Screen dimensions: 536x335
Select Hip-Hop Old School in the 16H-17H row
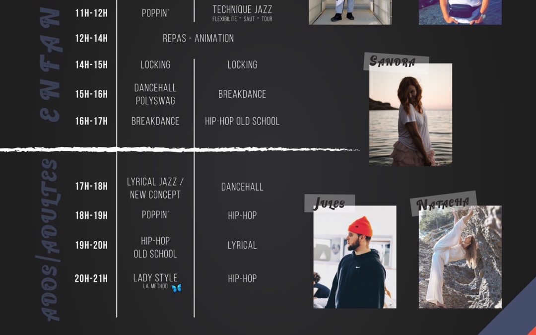click(x=242, y=121)
